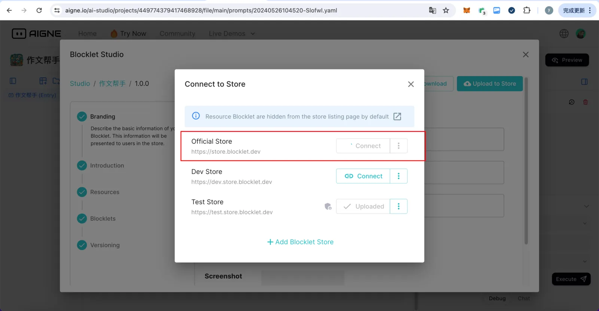Open the Chrome three-dot menu
This screenshot has height=311, width=599.
(x=590, y=10)
